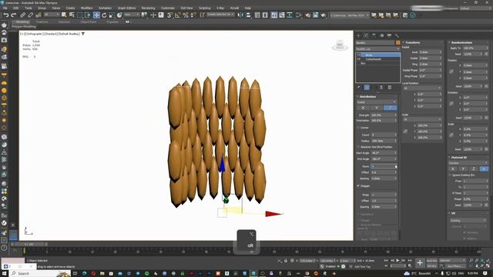Click the Mirror tool icon
This screenshot has width=493, height=277.
[x=240, y=15]
